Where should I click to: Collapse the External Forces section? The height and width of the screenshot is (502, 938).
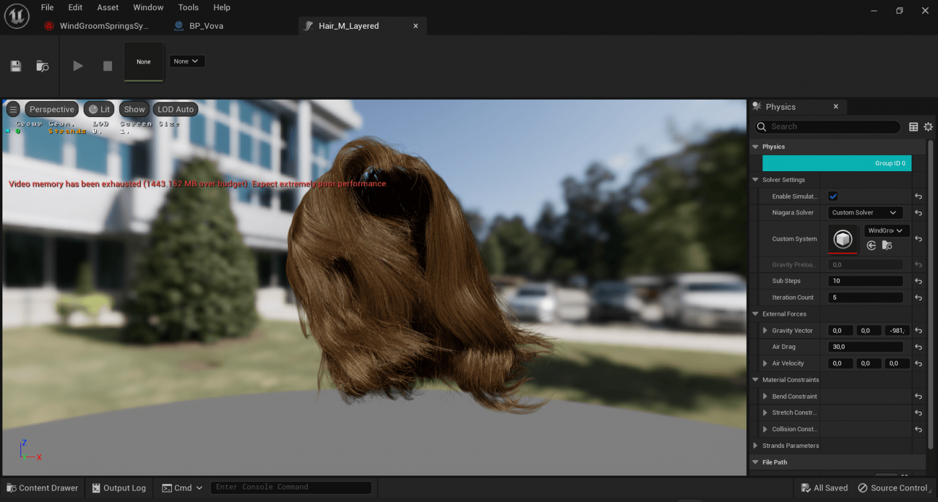(x=755, y=314)
